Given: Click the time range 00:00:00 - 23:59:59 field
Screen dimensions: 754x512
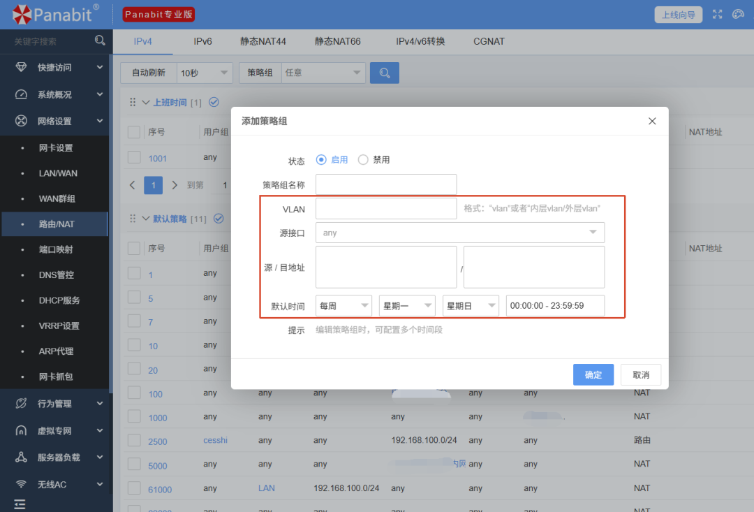Looking at the screenshot, I should [x=555, y=305].
